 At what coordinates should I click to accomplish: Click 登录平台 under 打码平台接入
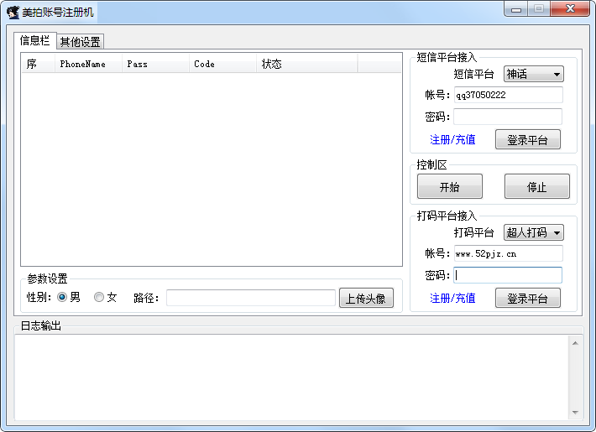click(527, 298)
